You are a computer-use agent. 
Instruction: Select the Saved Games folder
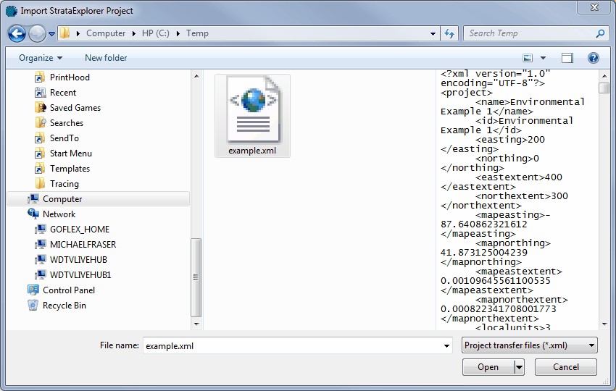point(75,108)
